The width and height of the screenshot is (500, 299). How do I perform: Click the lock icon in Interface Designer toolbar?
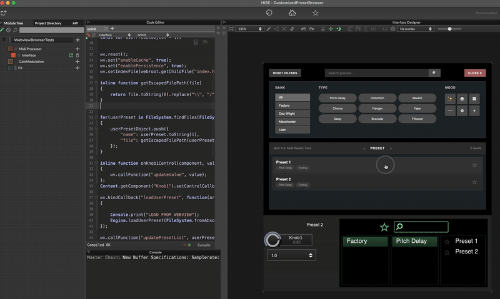(322, 29)
